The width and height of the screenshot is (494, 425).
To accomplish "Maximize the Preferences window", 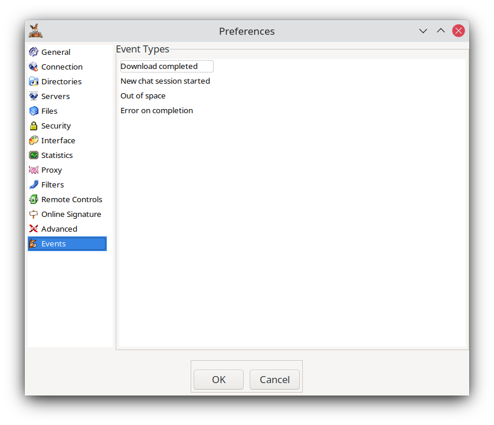I will [441, 31].
